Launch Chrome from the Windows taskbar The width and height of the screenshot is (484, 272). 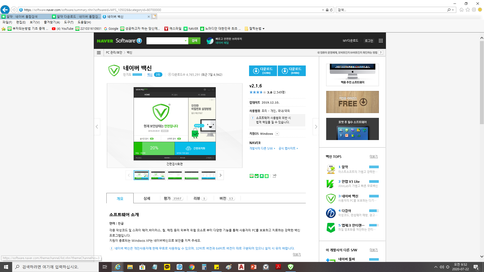pyautogui.click(x=192, y=267)
